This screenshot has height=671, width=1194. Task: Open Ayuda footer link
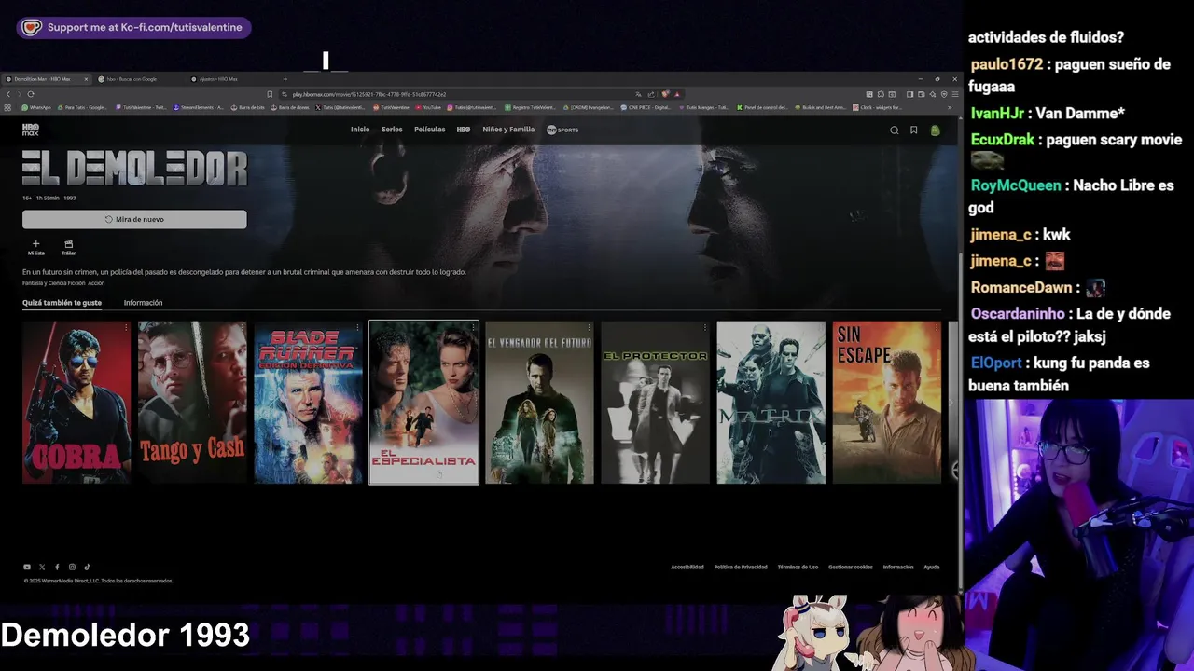pos(932,567)
